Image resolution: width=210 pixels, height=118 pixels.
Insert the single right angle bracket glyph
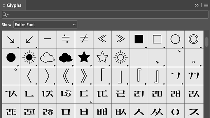(x=48, y=76)
